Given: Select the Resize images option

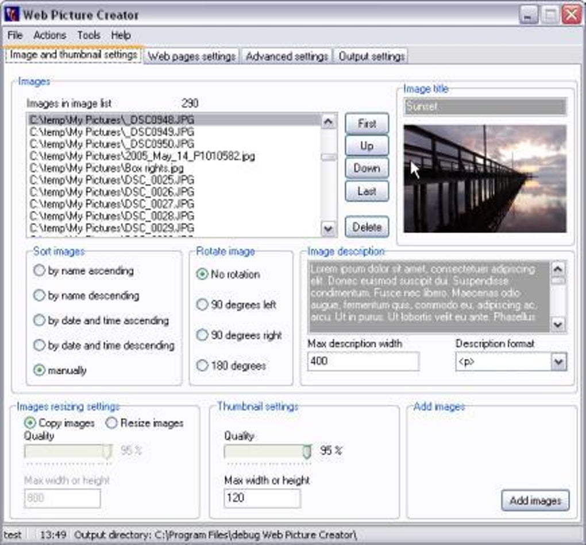Looking at the screenshot, I should 145,423.
